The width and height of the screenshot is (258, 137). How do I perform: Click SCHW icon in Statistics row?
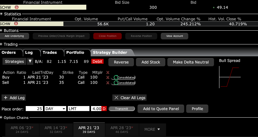click(x=16, y=24)
